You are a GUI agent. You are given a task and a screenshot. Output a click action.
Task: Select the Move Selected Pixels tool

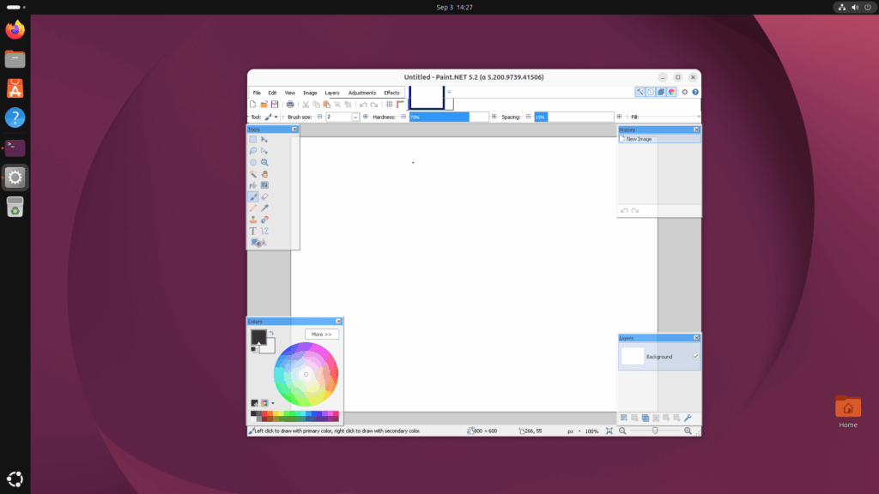pyautogui.click(x=264, y=140)
